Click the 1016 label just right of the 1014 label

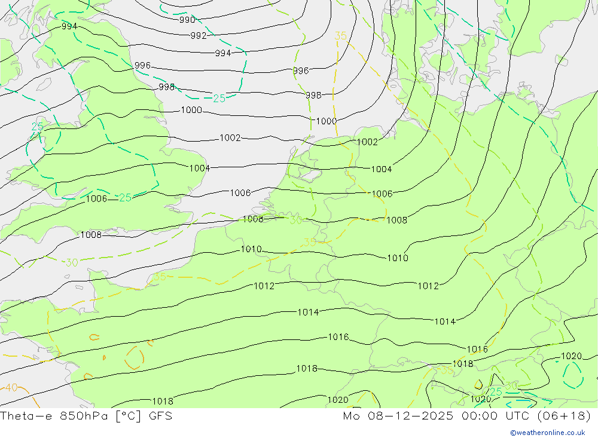point(338,337)
